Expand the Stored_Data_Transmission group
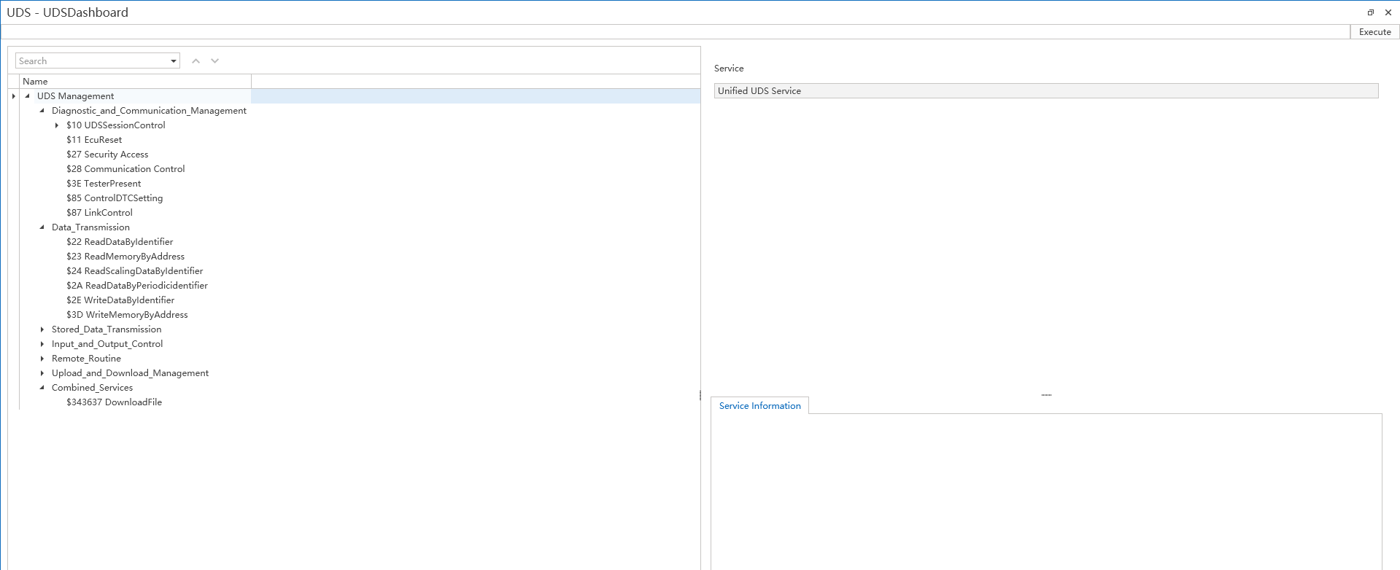The image size is (1400, 570). (42, 329)
